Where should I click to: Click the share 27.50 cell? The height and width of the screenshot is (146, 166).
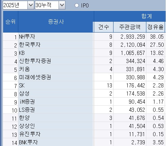(x=155, y=45)
